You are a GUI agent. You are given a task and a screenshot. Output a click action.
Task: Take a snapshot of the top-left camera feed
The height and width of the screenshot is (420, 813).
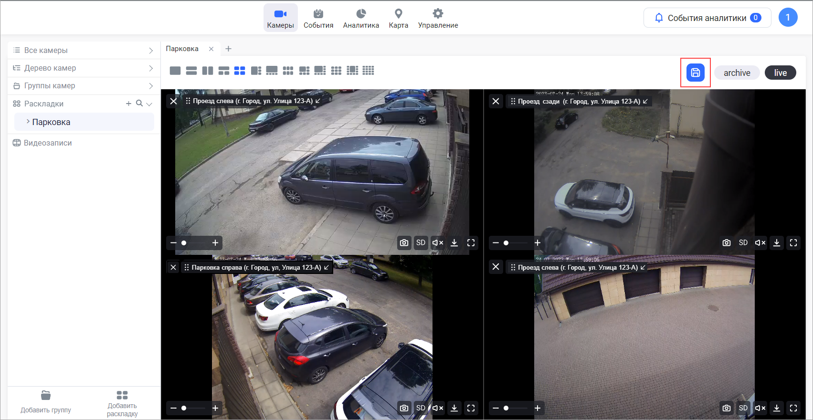[404, 243]
